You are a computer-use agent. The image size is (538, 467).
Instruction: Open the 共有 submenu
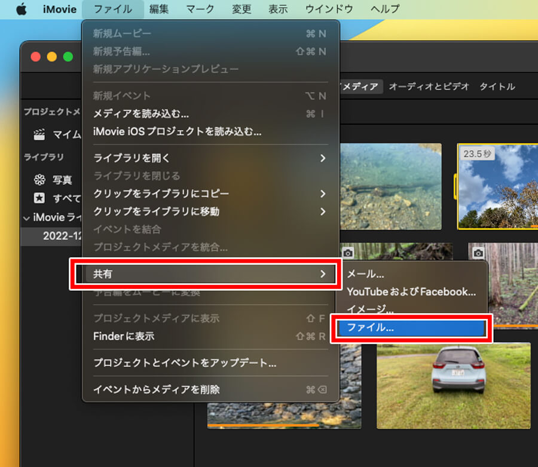point(210,274)
